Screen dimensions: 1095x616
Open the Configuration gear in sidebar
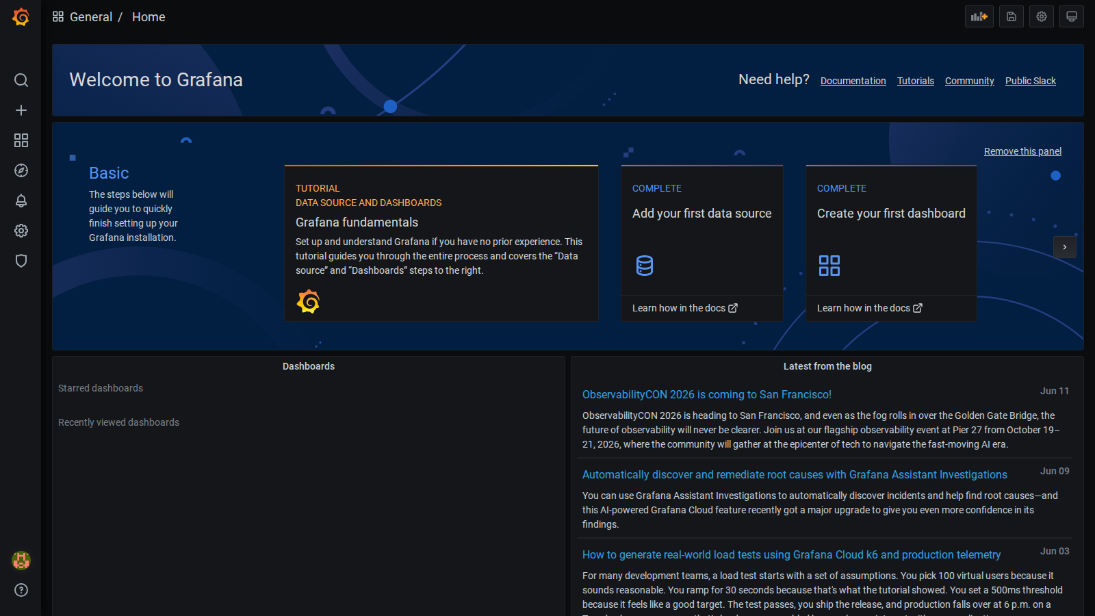click(21, 231)
